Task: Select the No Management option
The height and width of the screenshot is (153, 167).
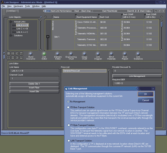Action: pyautogui.click(x=68, y=102)
